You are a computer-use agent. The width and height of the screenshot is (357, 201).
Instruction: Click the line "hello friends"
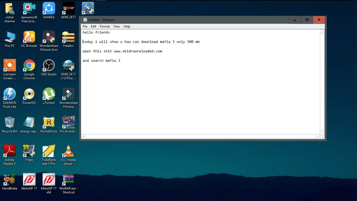[96, 32]
